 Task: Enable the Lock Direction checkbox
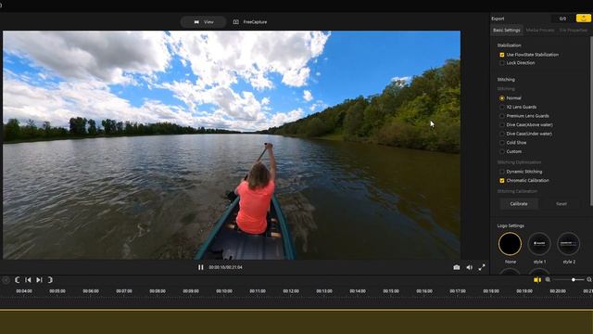(502, 63)
